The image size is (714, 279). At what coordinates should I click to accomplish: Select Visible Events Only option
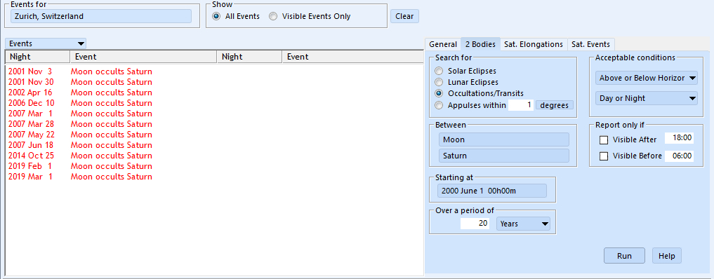273,16
